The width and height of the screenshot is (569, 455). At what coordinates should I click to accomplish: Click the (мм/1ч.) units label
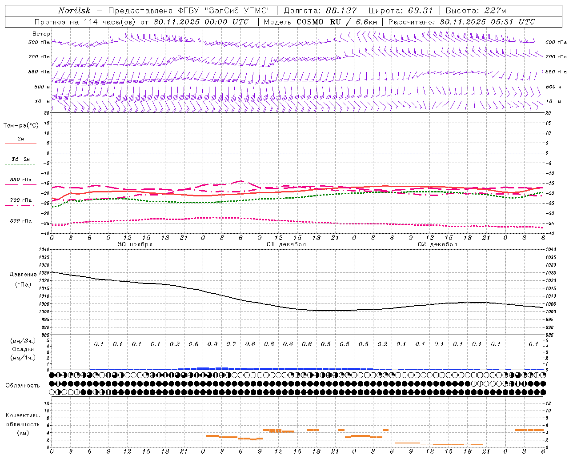23,358
